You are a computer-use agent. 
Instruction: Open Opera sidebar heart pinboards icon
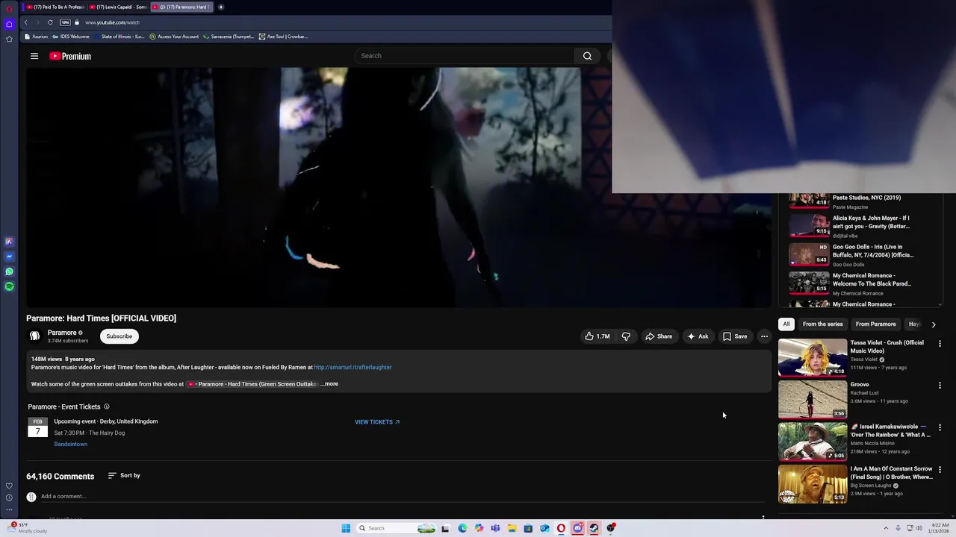(x=9, y=486)
